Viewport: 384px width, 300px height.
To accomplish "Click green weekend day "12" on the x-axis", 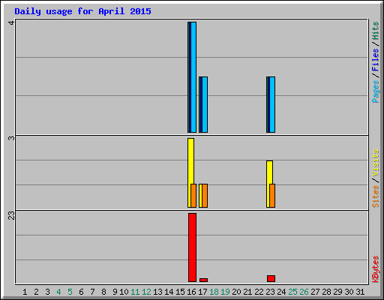I will coord(146,292).
